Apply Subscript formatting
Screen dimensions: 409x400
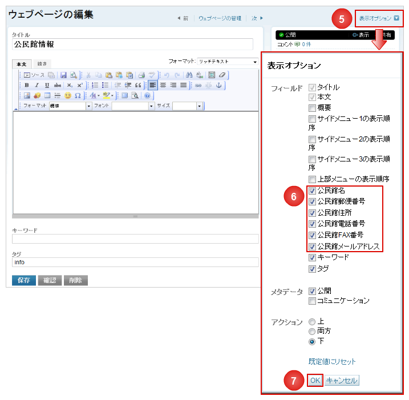tap(70, 86)
